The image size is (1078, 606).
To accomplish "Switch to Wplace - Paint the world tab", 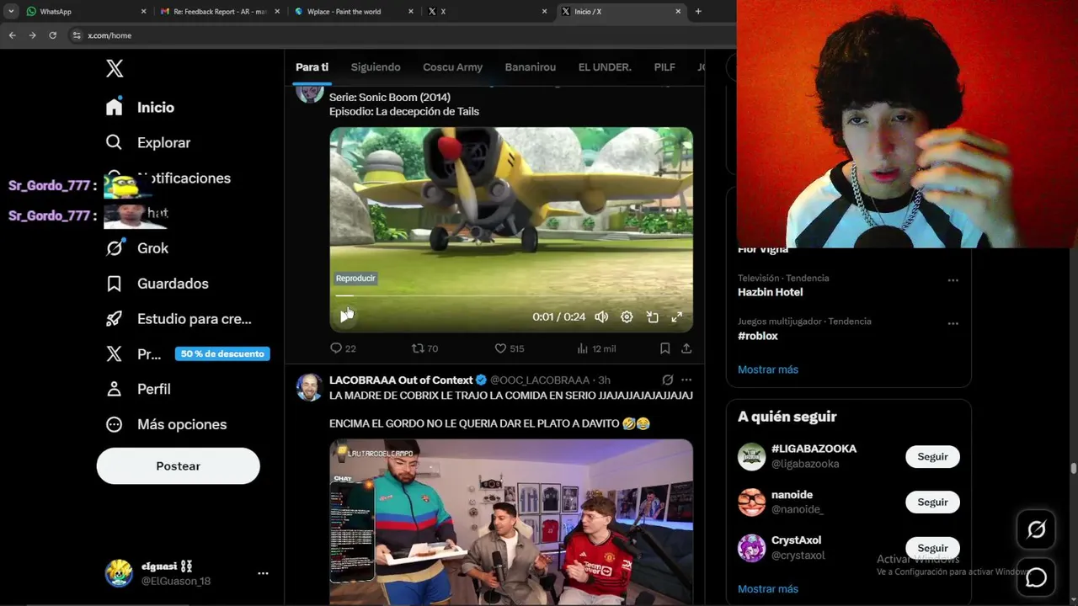I will (354, 12).
